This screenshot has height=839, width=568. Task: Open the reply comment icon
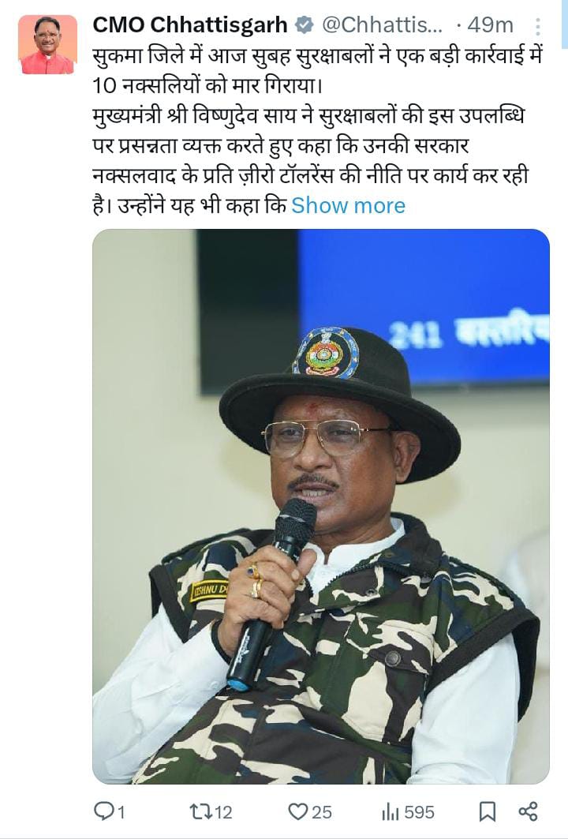102,811
